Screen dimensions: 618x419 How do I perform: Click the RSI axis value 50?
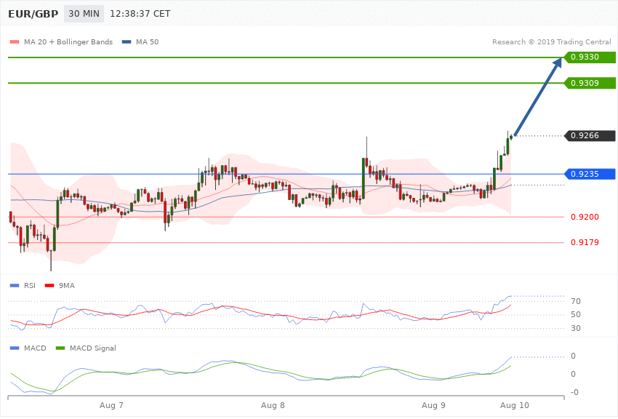(x=576, y=314)
